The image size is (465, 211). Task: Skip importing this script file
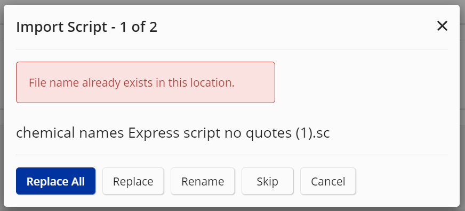tap(268, 181)
